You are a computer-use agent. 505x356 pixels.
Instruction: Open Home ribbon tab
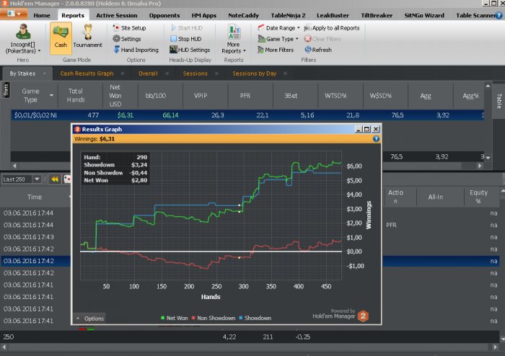tap(42, 15)
